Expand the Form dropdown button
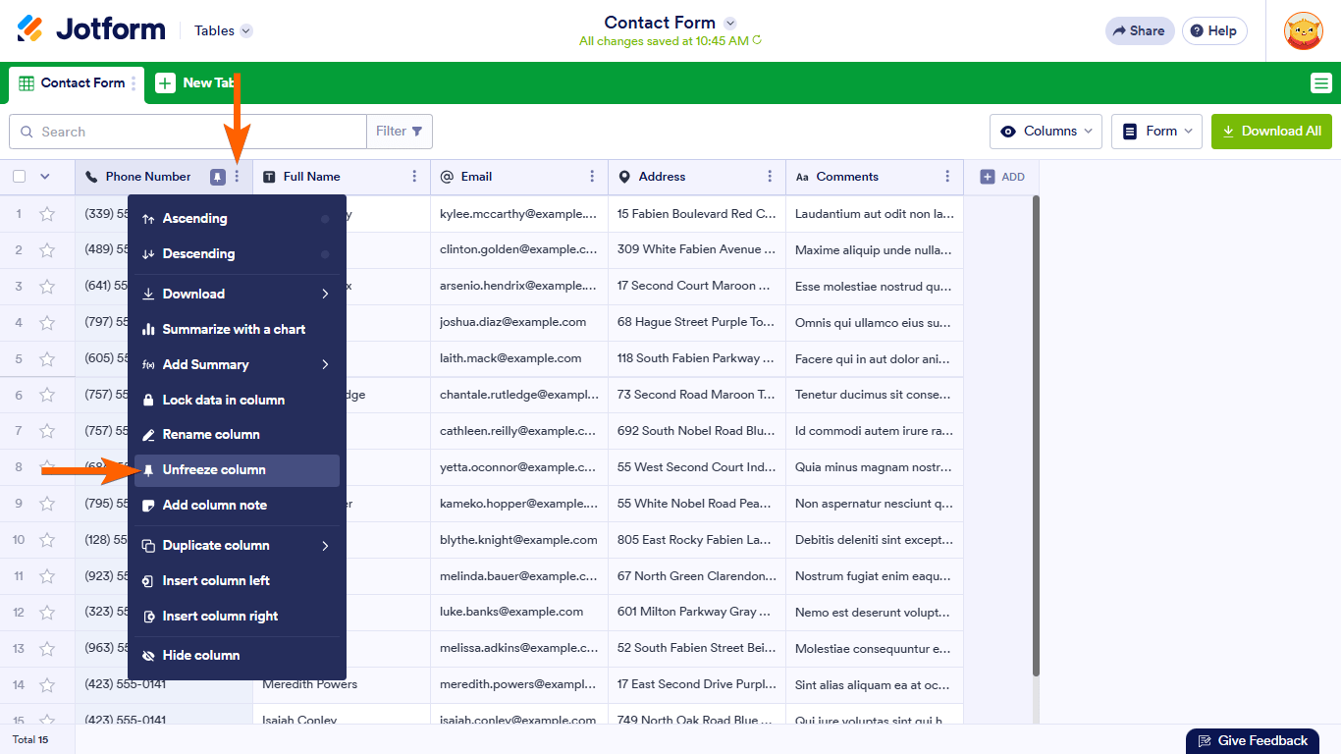1341x754 pixels. [x=1156, y=132]
